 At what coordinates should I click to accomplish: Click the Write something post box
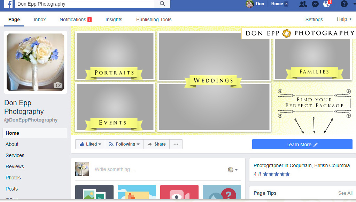159,169
